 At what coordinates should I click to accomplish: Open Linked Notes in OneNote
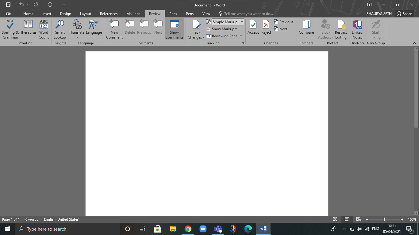[x=357, y=29]
